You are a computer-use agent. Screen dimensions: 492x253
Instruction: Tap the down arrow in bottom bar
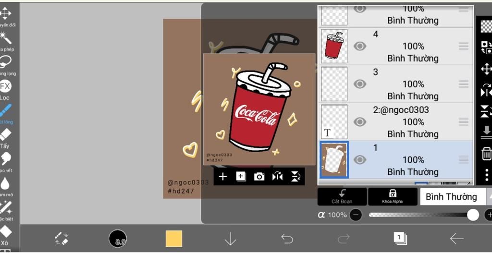[230, 239]
